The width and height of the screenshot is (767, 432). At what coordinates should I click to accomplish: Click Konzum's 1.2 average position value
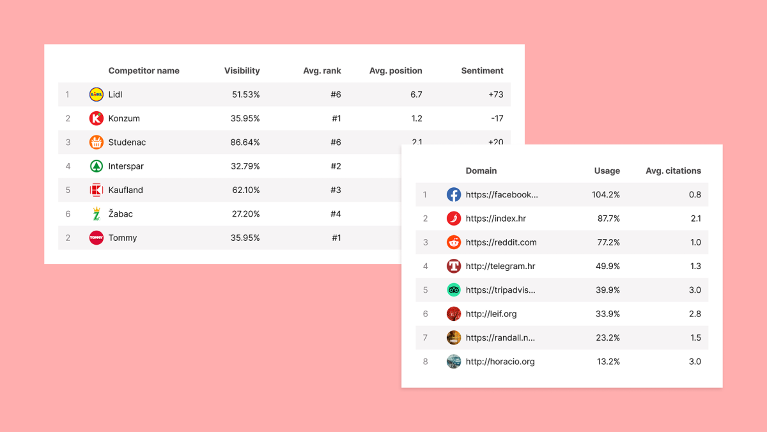(417, 118)
